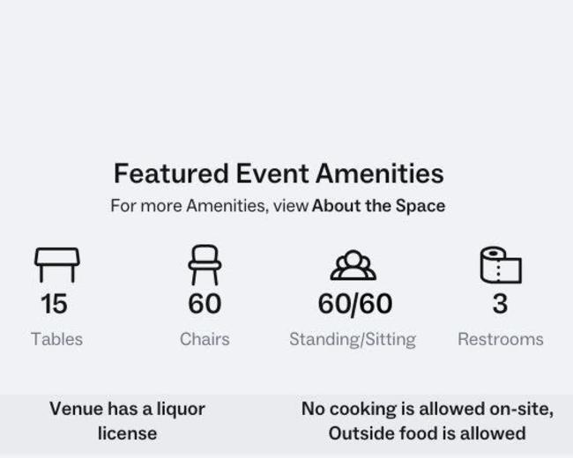This screenshot has width=573, height=458.
Task: Click the word Amenities in the heading
Action: pos(380,174)
